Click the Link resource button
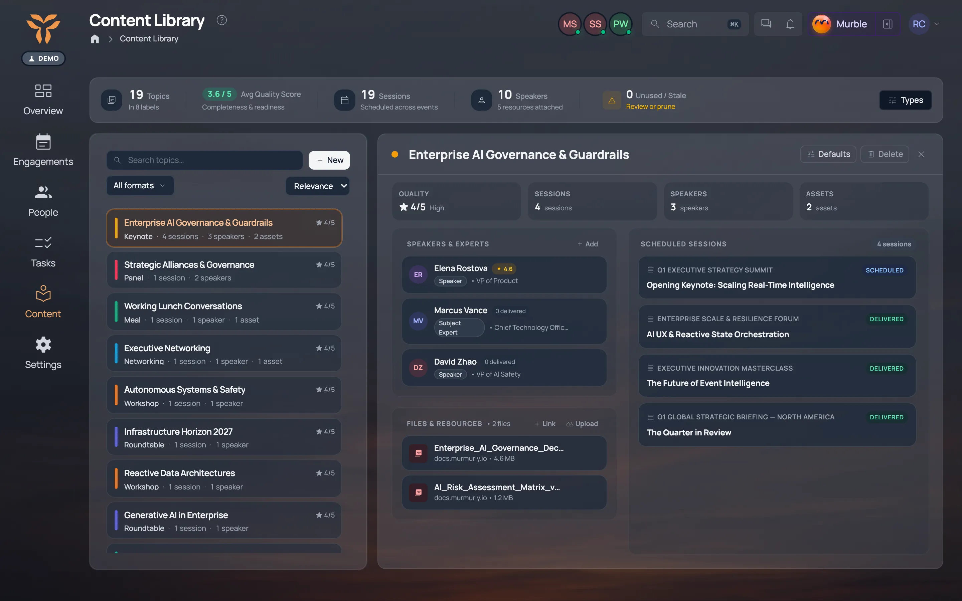This screenshot has width=962, height=601. [545, 424]
